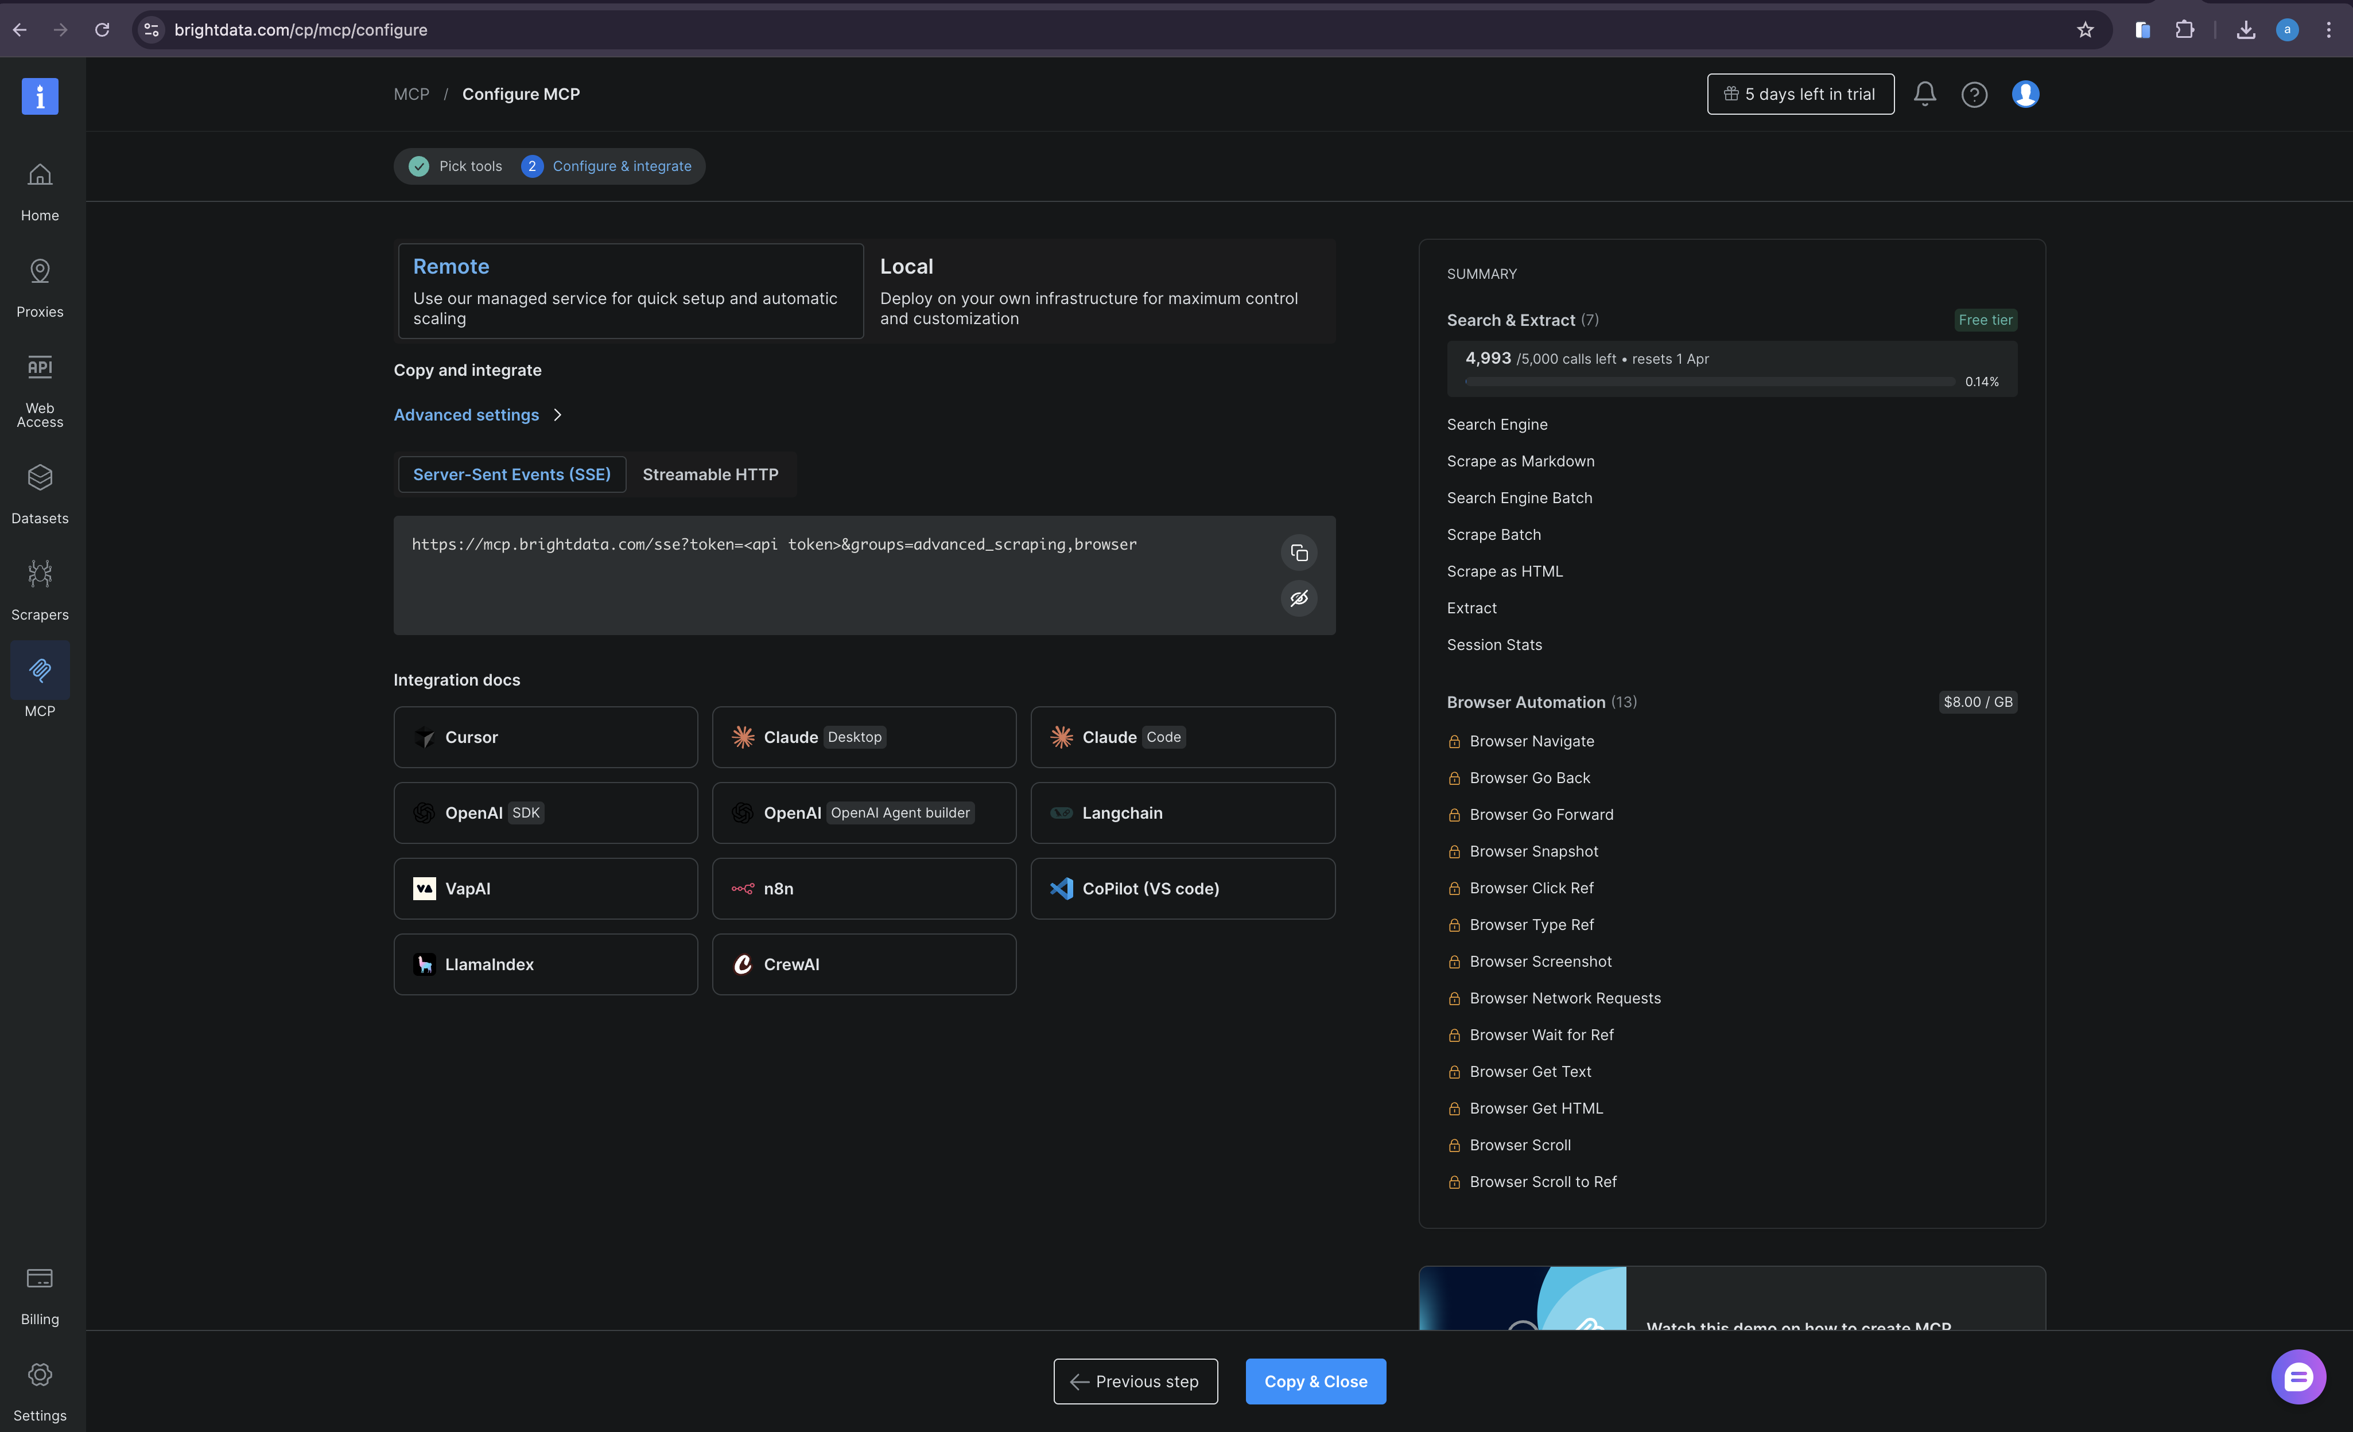Expand Browser Automation pricing details
Image resolution: width=2353 pixels, height=1432 pixels.
1977,702
